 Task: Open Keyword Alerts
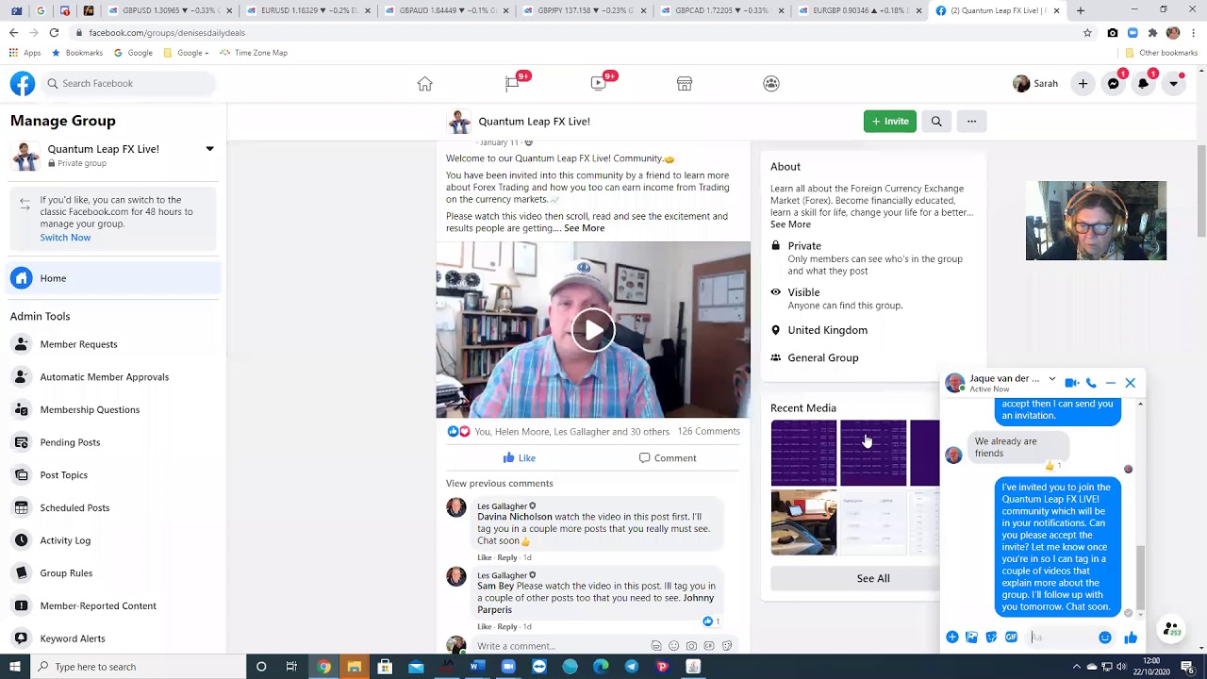tap(73, 638)
